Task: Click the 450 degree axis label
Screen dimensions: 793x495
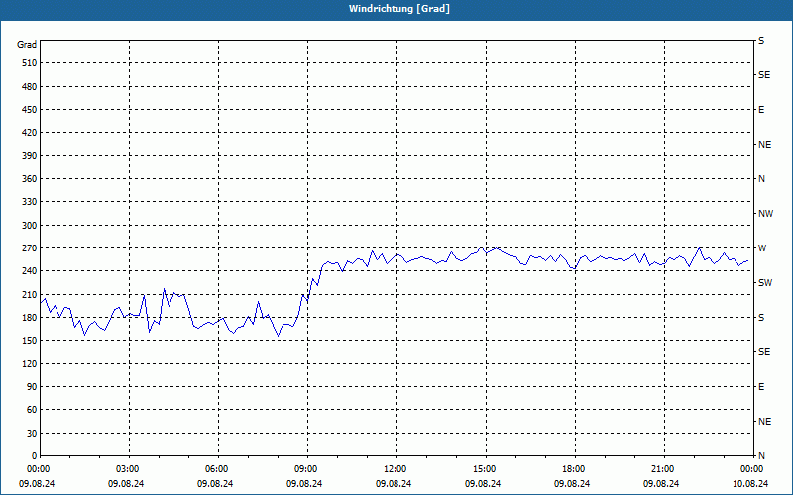Action: tap(30, 110)
